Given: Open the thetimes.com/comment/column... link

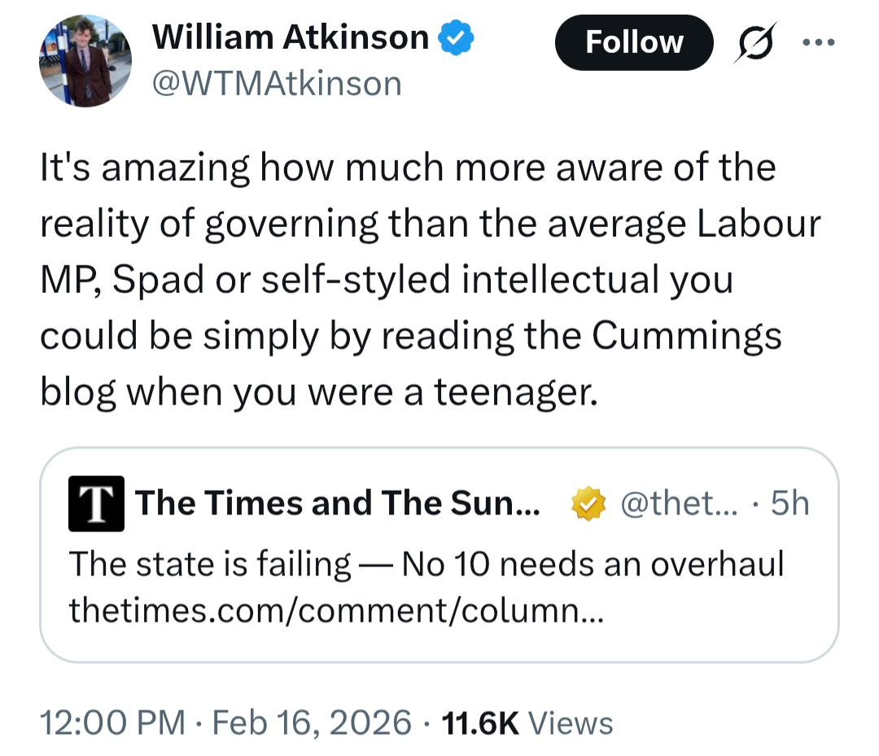Looking at the screenshot, I should [x=336, y=608].
